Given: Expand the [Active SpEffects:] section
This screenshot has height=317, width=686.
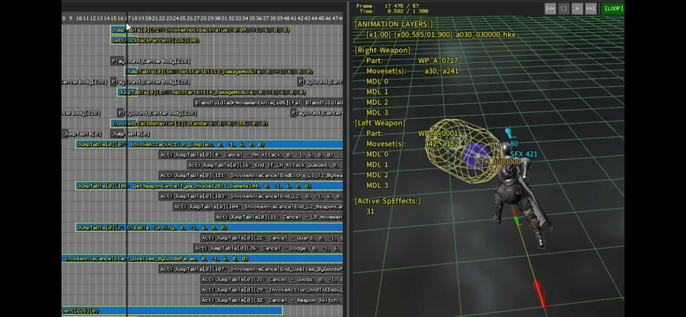Looking at the screenshot, I should [388, 201].
